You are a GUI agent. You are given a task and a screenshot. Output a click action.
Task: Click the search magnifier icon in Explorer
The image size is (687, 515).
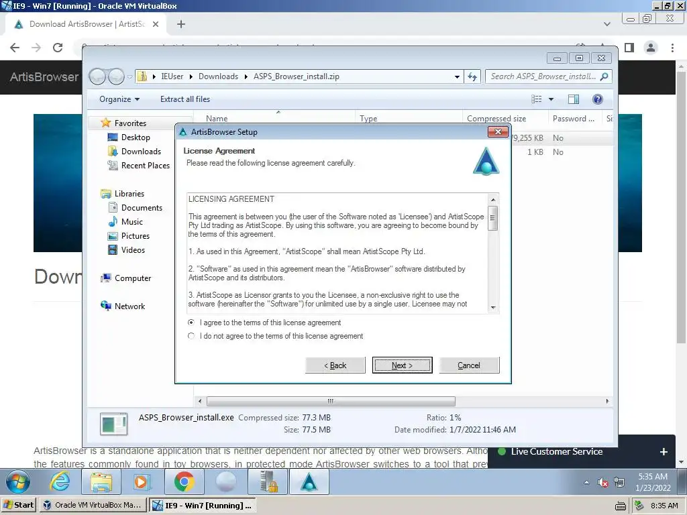coord(604,76)
